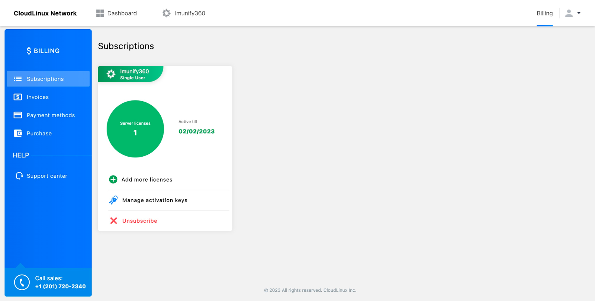Click the Subscriptions page heading
The height and width of the screenshot is (301, 595).
point(126,46)
